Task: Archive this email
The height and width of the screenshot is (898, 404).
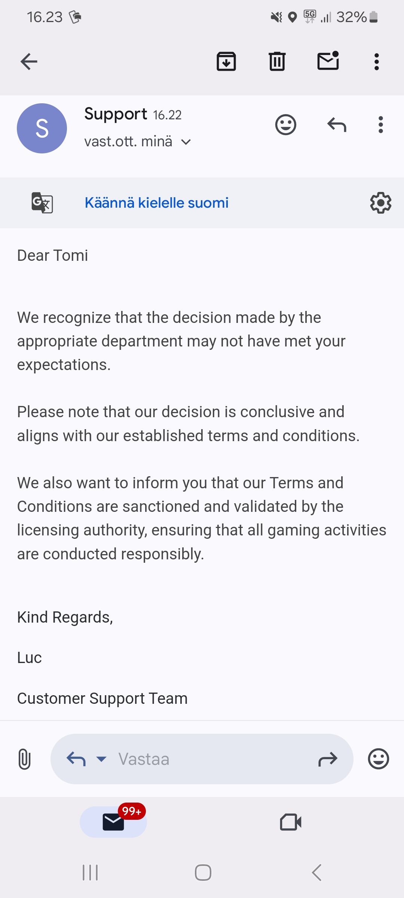Action: (x=226, y=62)
